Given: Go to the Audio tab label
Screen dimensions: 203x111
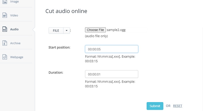Looking at the screenshot, I should (x=14, y=29).
